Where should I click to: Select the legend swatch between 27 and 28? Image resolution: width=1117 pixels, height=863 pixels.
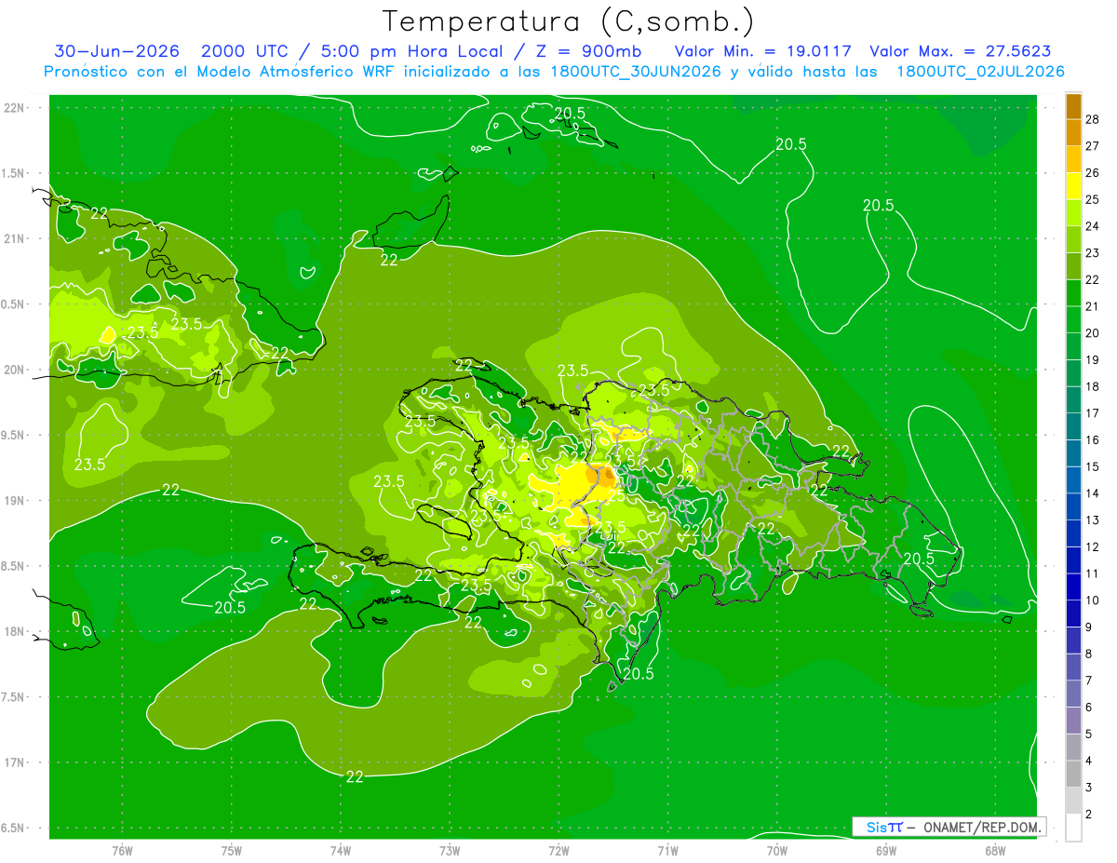[1073, 132]
